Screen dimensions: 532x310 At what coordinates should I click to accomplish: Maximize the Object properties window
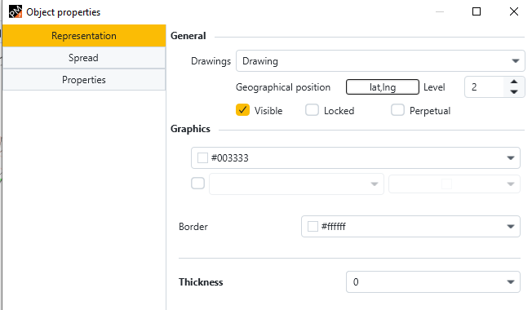tap(477, 11)
